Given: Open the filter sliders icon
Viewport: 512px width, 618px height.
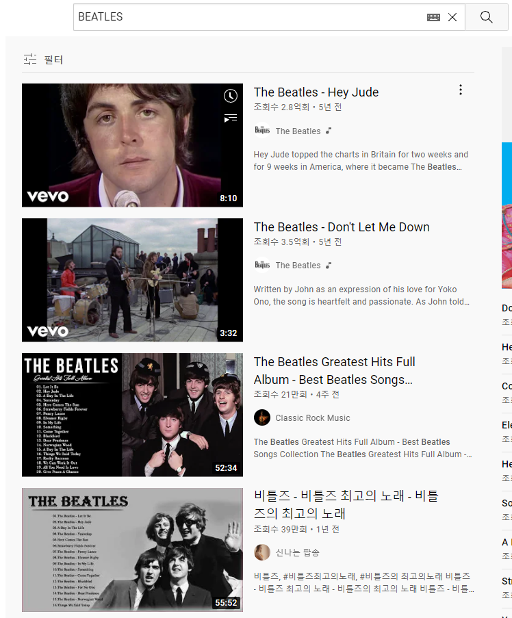Looking at the screenshot, I should coord(30,60).
